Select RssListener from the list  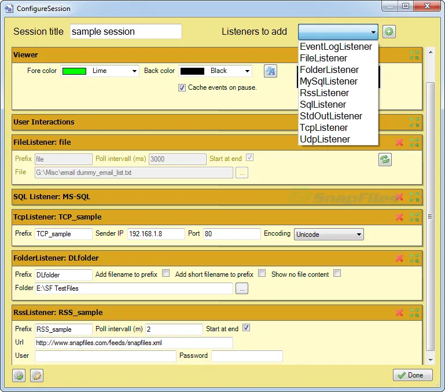pos(338,93)
